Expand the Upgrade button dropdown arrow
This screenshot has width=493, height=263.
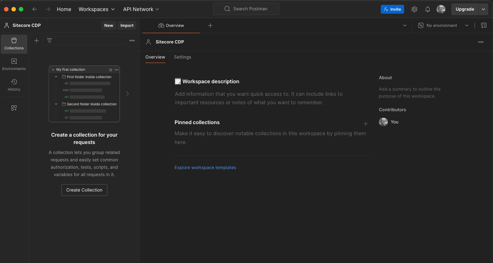click(483, 9)
